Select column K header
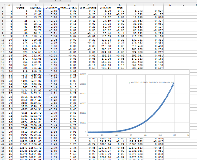Viewport: 197px width, 160px height. click(x=170, y=5)
